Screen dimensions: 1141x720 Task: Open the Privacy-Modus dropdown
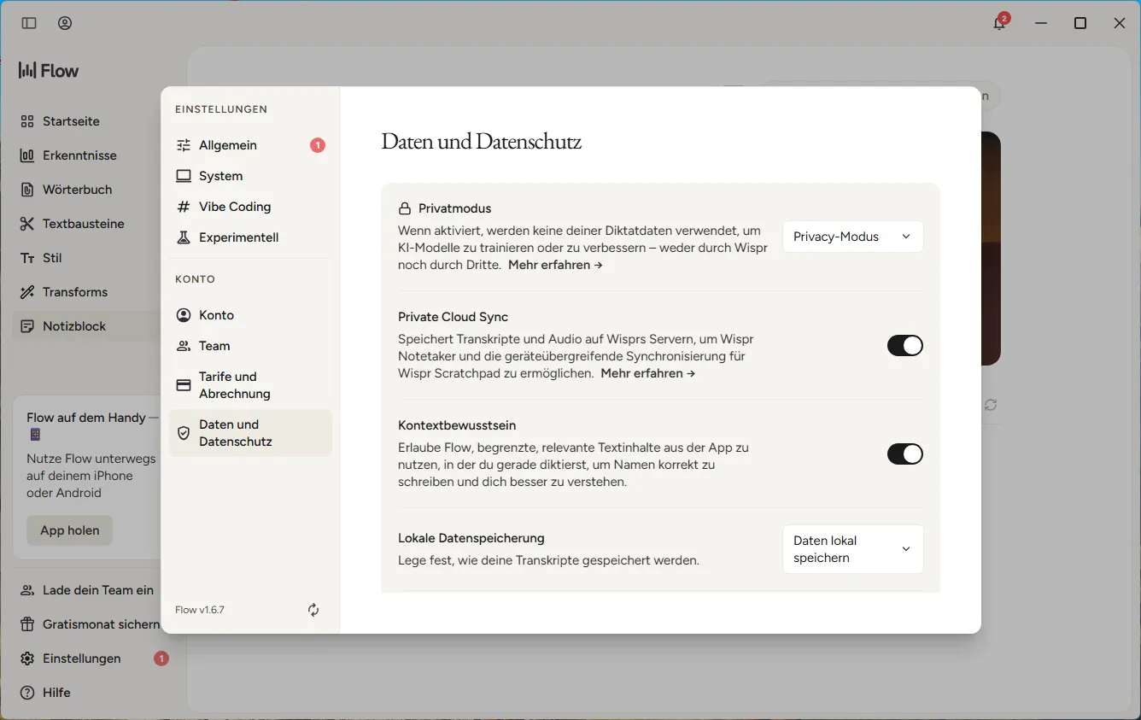[853, 237]
